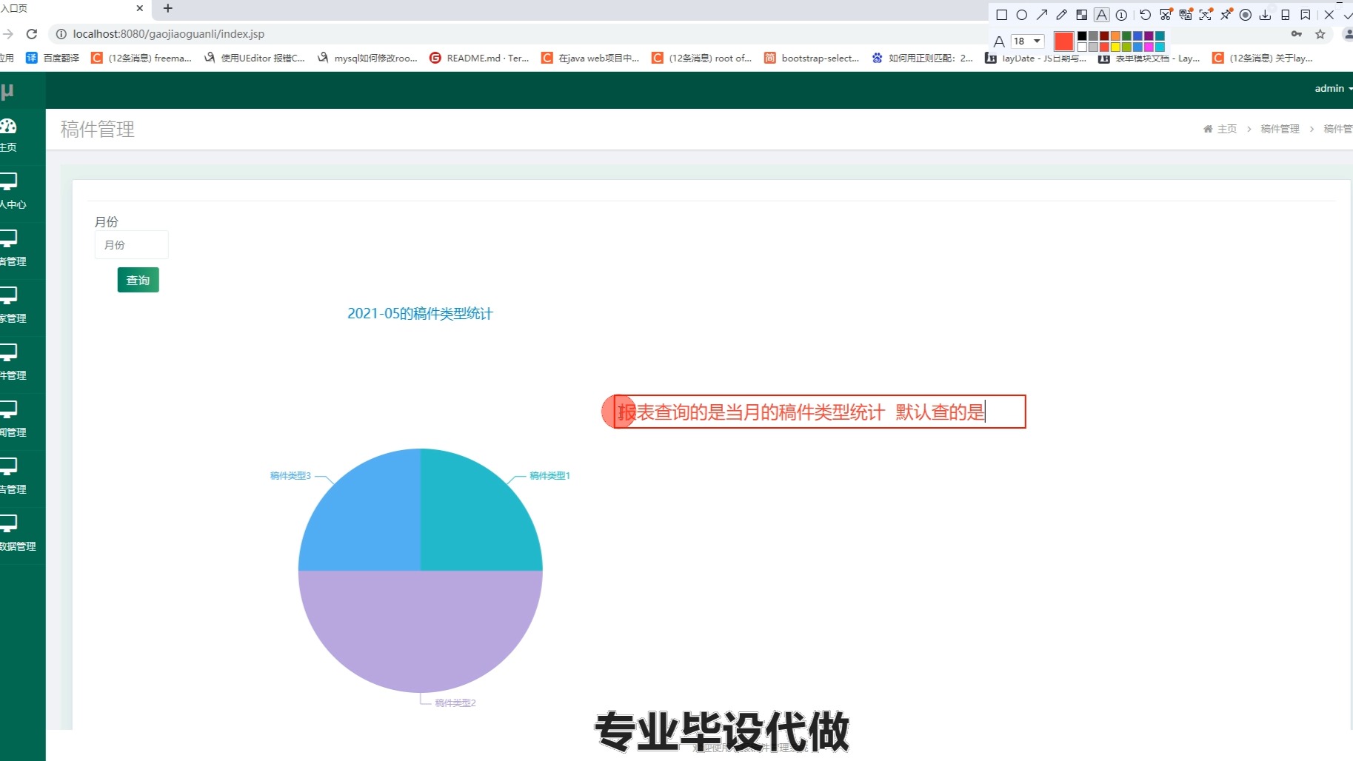Click the send-to-phone icon
1353x761 pixels.
[1286, 15]
